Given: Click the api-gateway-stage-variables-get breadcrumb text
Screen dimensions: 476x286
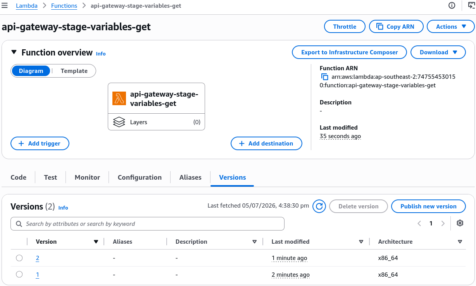Looking at the screenshot, I should point(136,6).
